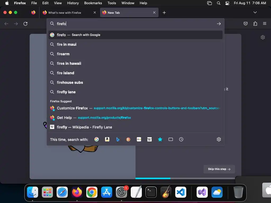
Task: Search with eBay one-off engine icon
Action: pyautogui.click(x=139, y=139)
